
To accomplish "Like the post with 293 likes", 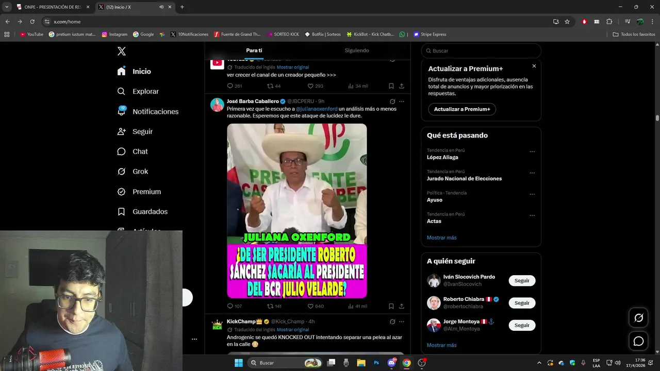I will [x=315, y=86].
